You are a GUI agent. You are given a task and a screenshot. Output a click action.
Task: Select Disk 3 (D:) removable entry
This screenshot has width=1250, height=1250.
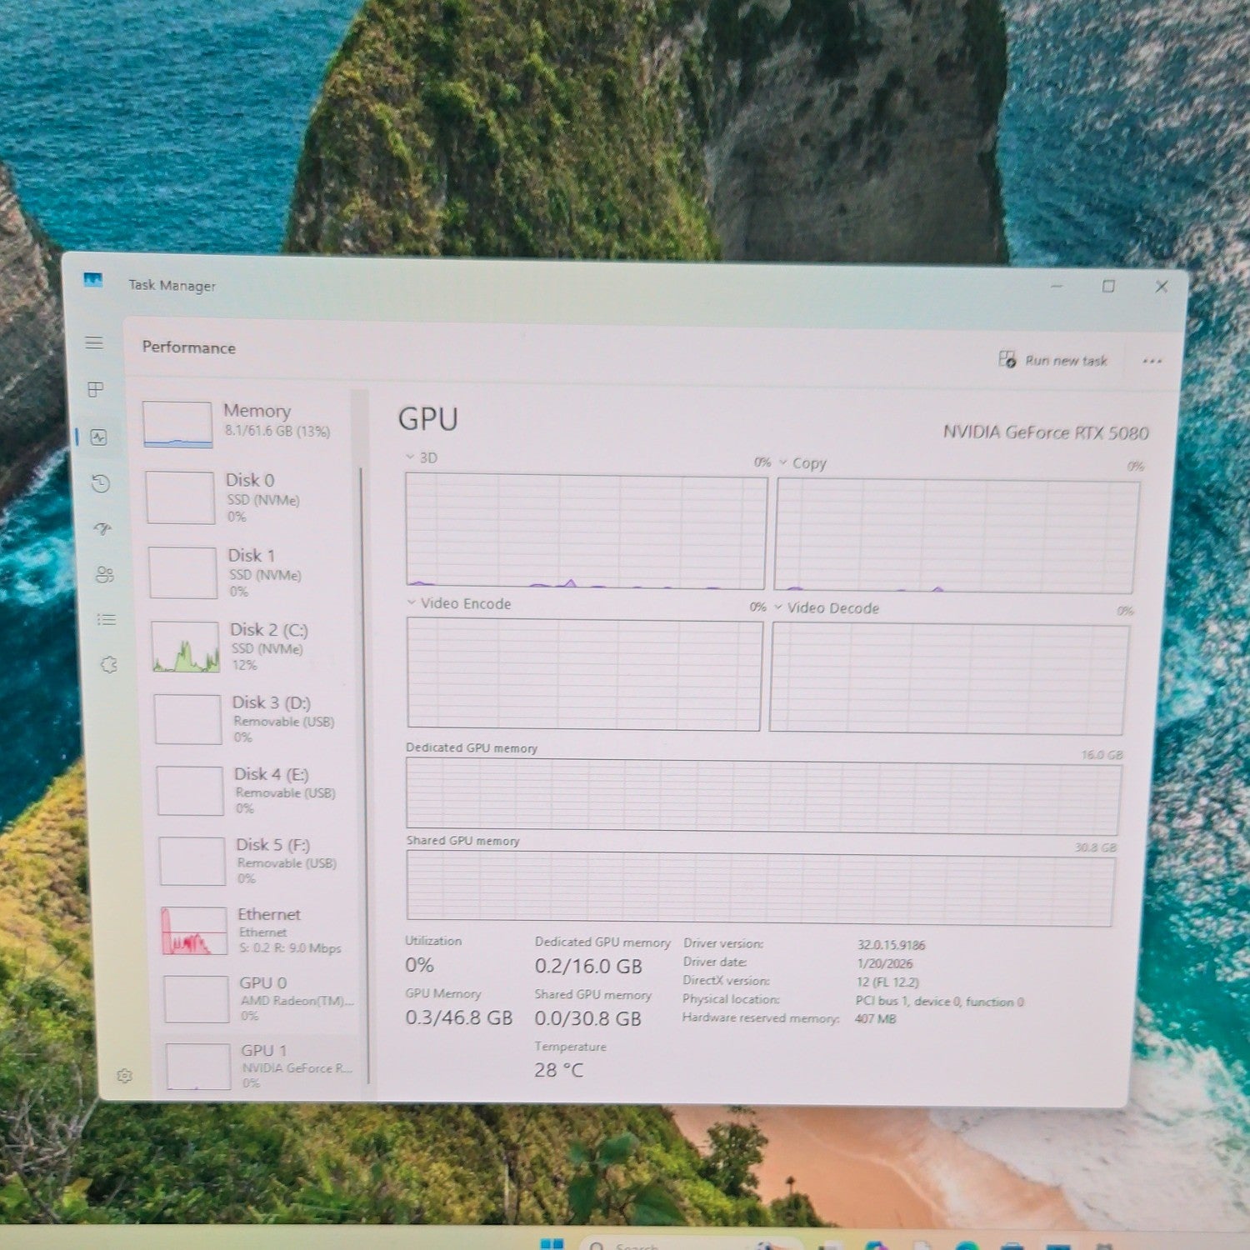coord(256,719)
